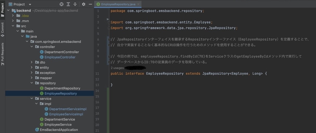Image resolution: width=316 pixels, height=133 pixels.
Task: Collapse com.springboot.emsbackend package
Action: pos(27,41)
